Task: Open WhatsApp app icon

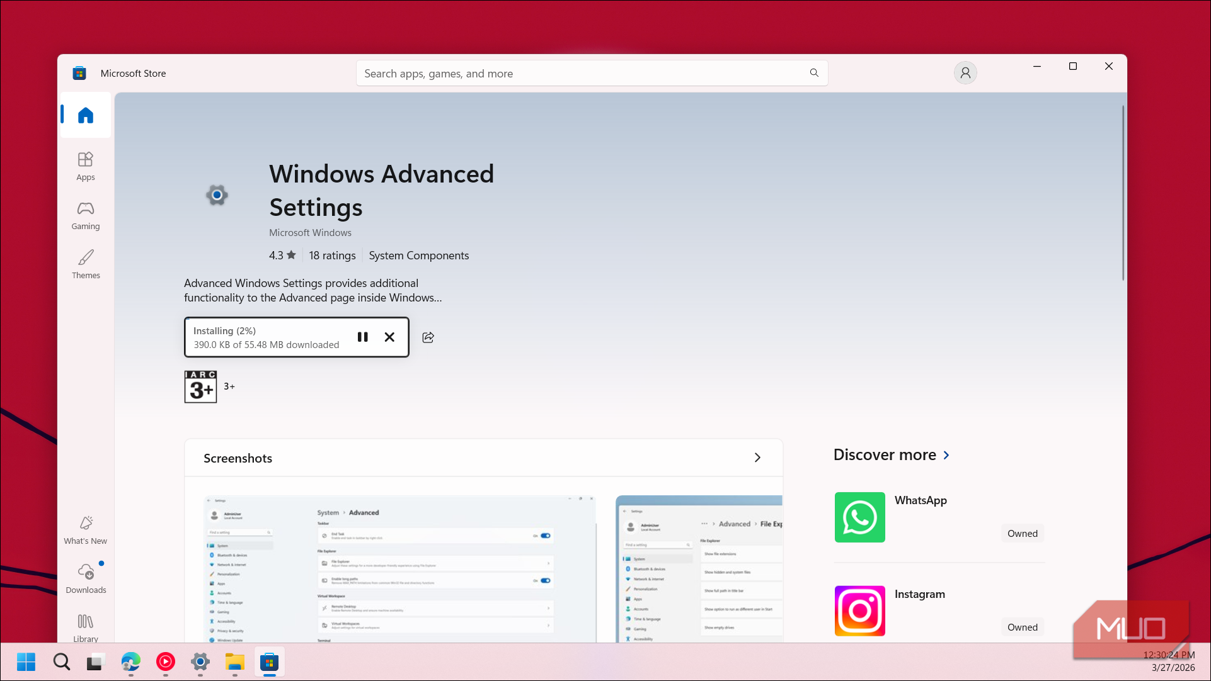Action: 859,517
